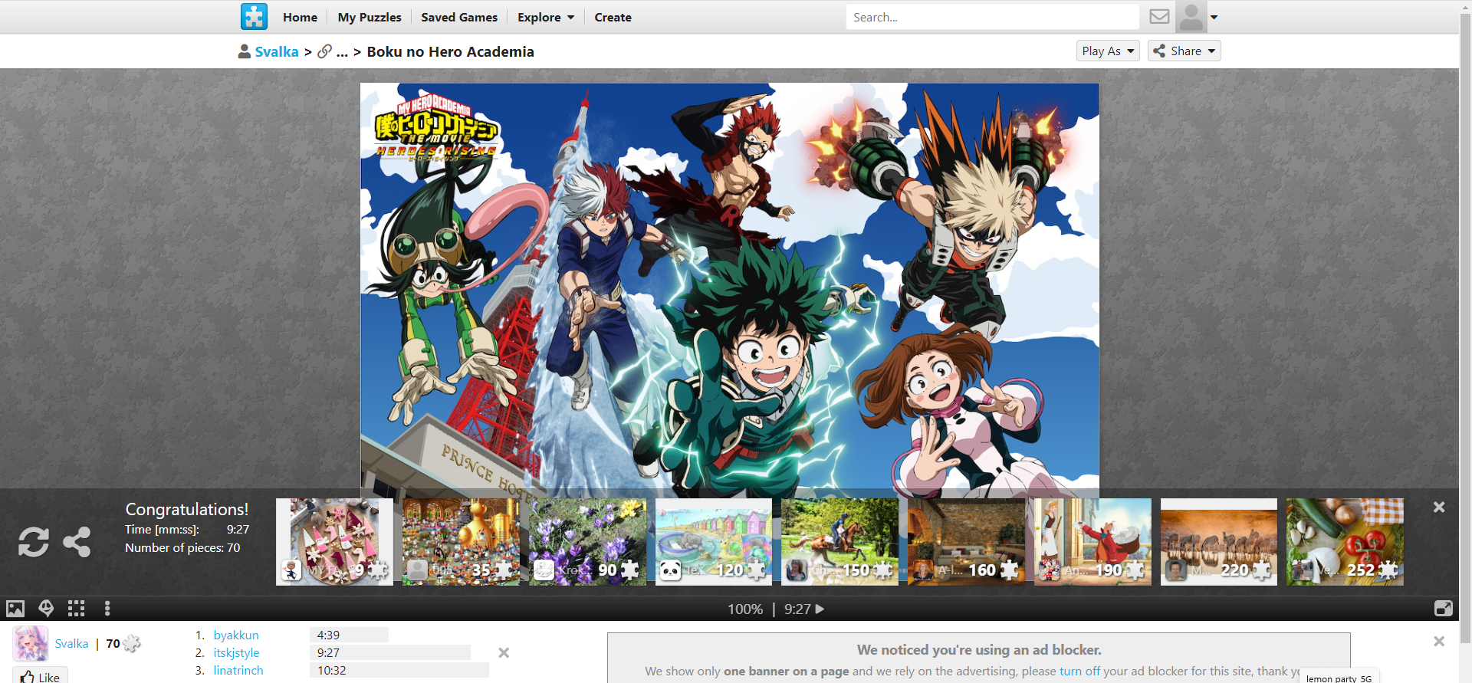The image size is (1472, 683).
Task: Click Svalka's avatar below the puzzle
Action: coord(30,643)
